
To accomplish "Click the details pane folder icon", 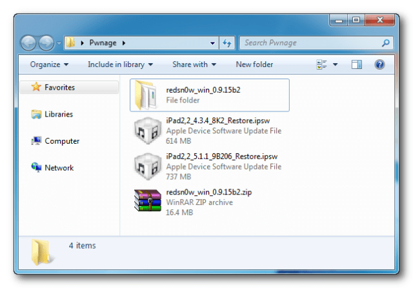I will [42, 253].
